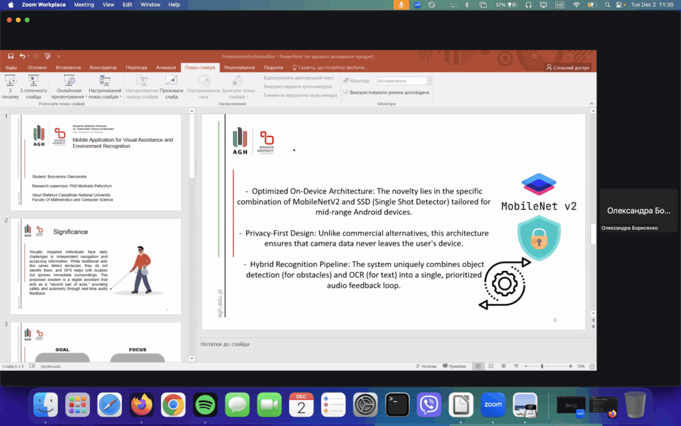Click the zoom slider in status bar
This screenshot has height=426, width=681.
click(548, 367)
